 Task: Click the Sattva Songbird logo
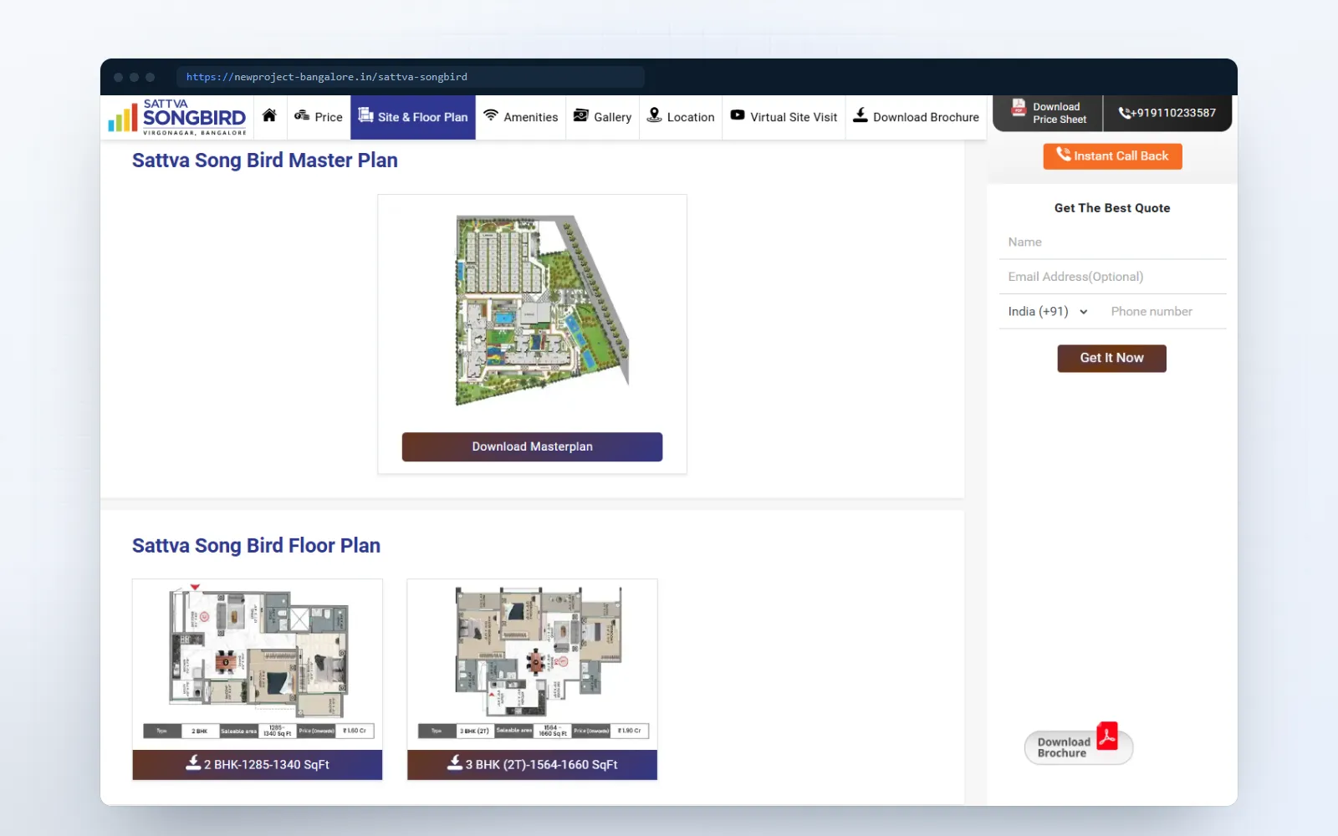coord(177,117)
